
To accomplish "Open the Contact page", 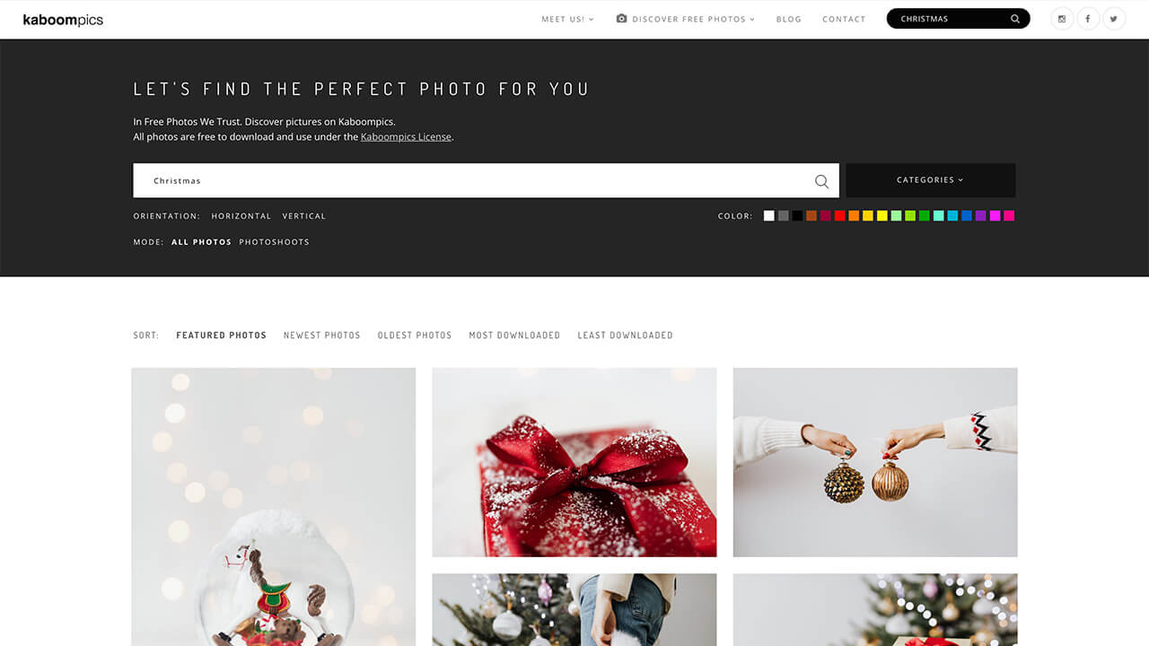I will click(844, 19).
